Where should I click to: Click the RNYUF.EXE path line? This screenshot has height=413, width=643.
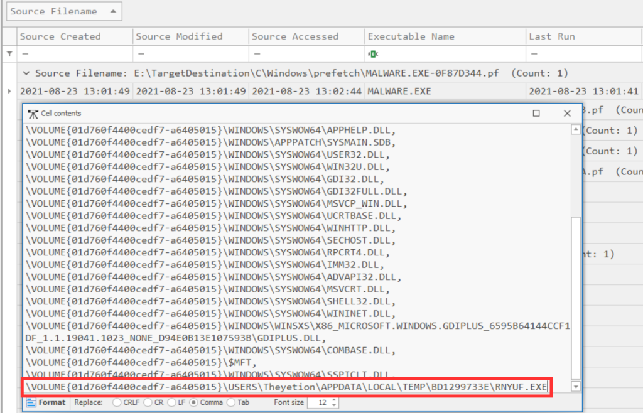coord(286,387)
